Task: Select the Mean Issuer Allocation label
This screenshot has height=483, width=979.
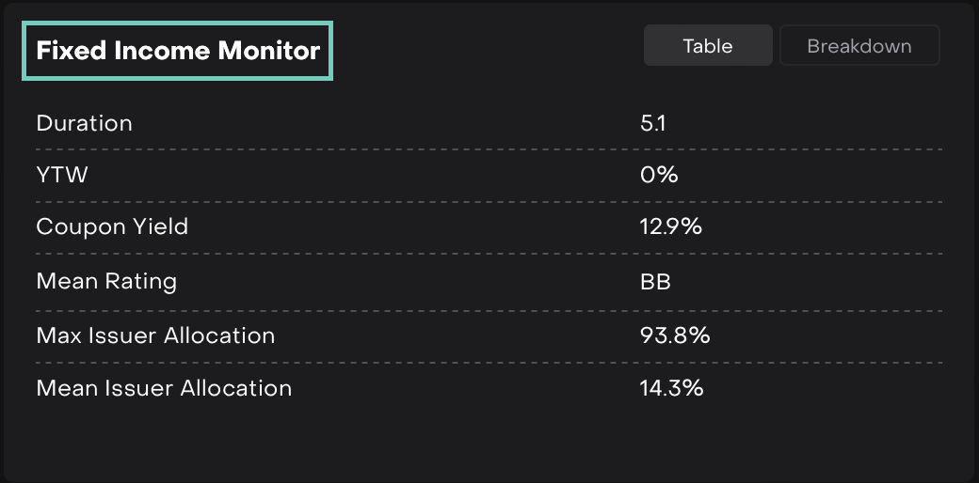Action: 164,388
